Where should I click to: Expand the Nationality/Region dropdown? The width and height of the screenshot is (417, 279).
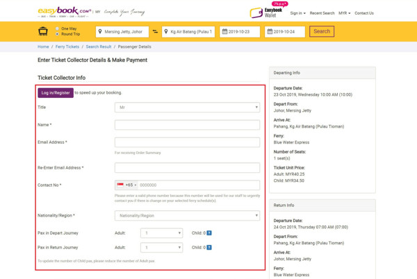coord(187,216)
